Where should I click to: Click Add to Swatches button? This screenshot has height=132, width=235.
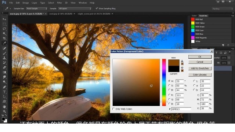coord(200,68)
